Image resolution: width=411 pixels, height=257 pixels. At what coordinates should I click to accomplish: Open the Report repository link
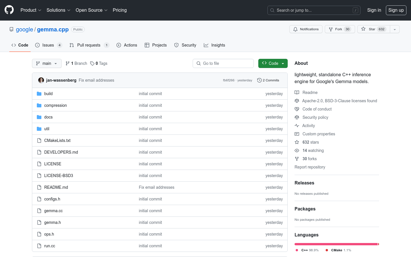[x=310, y=167]
